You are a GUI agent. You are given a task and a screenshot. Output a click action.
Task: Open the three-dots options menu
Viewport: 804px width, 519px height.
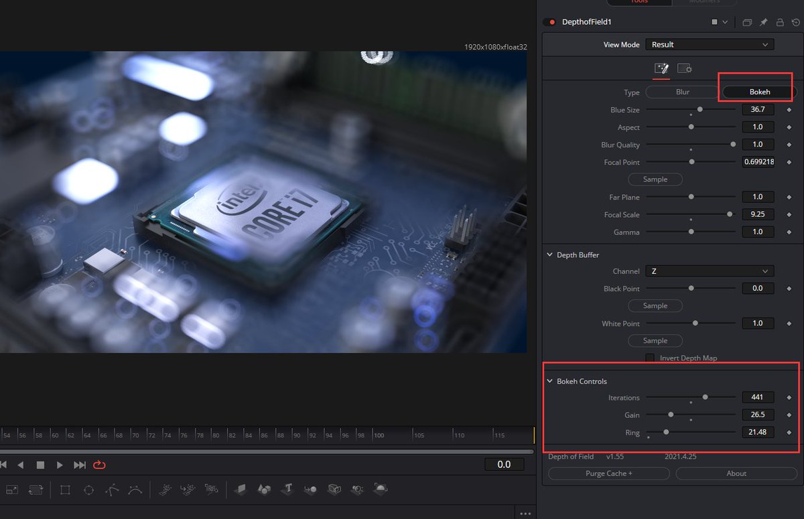[x=525, y=514]
